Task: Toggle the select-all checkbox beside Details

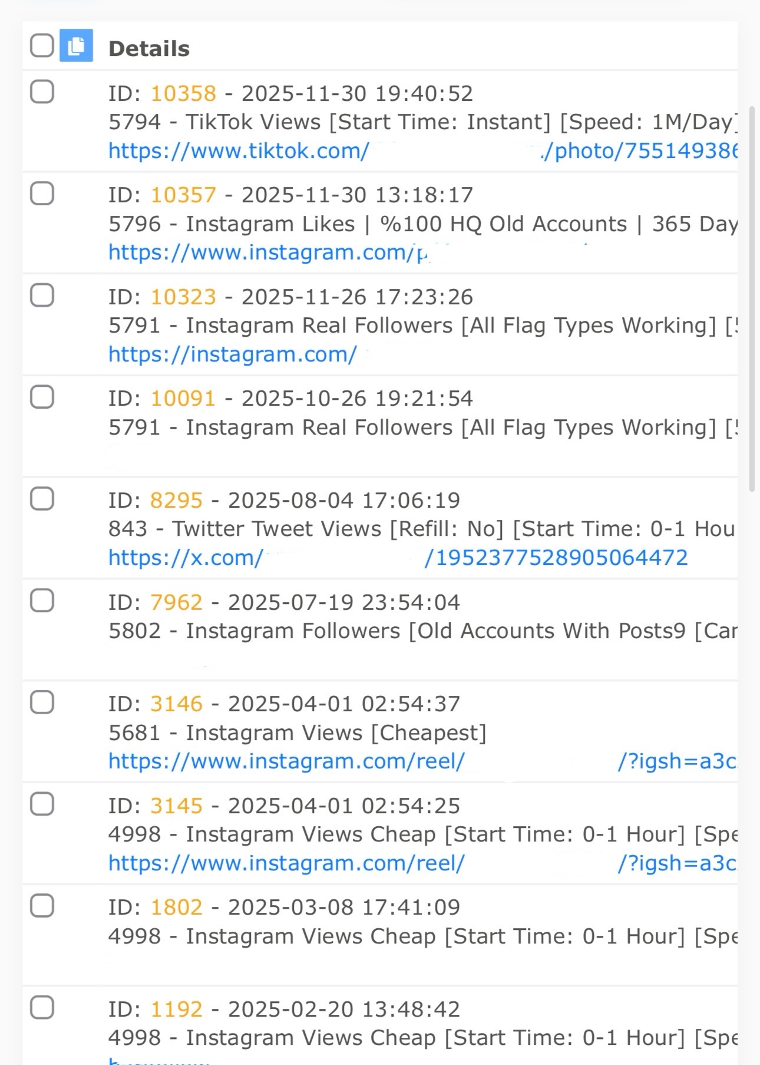Action: 42,45
